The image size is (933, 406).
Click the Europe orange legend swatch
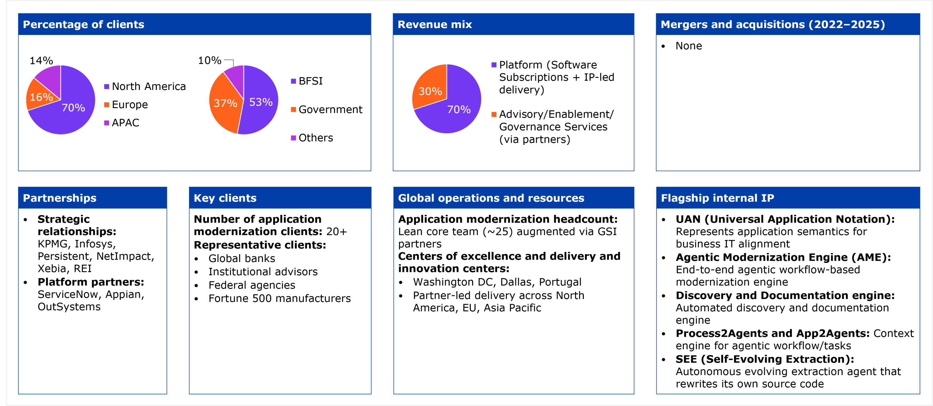click(x=107, y=105)
